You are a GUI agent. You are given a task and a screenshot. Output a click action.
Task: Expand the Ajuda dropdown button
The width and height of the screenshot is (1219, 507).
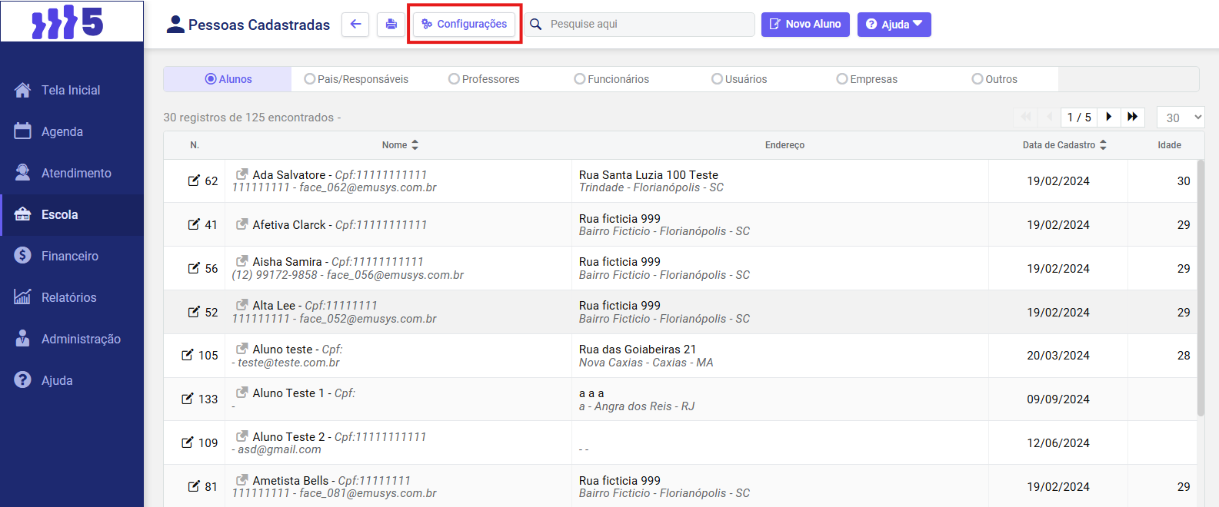(894, 25)
